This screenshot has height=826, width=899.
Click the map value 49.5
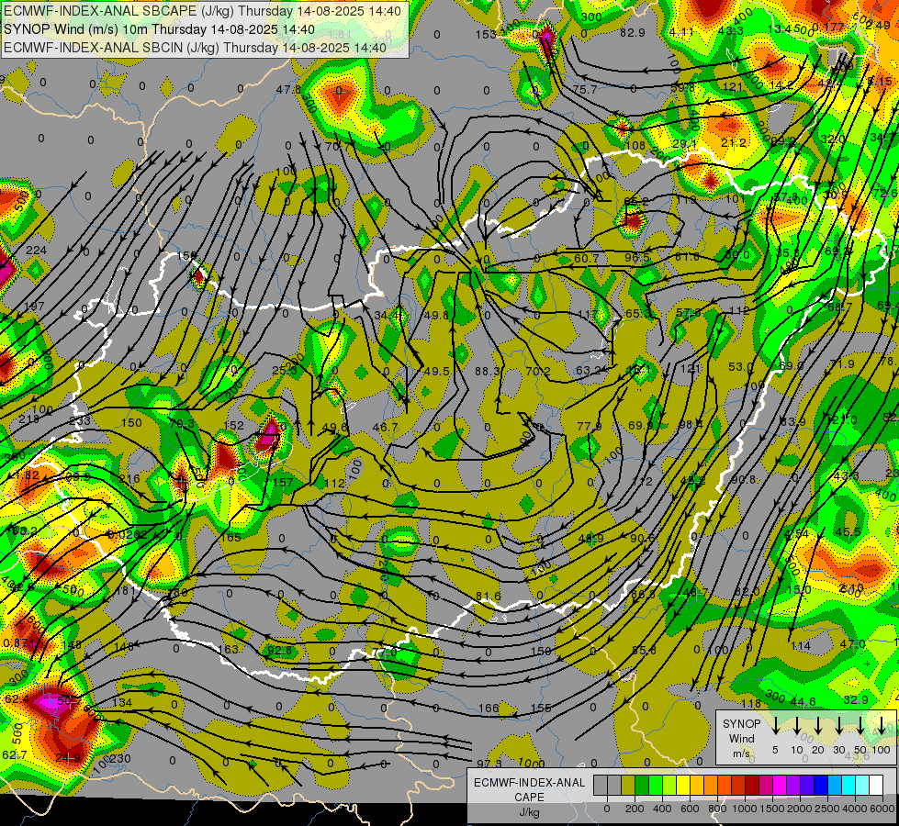point(437,372)
